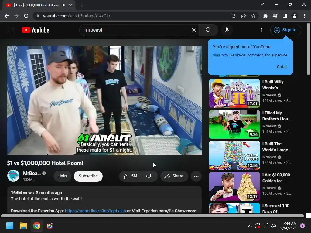This screenshot has height=233, width=311.
Task: Open the Experian smart.link URL
Action: coord(95,211)
